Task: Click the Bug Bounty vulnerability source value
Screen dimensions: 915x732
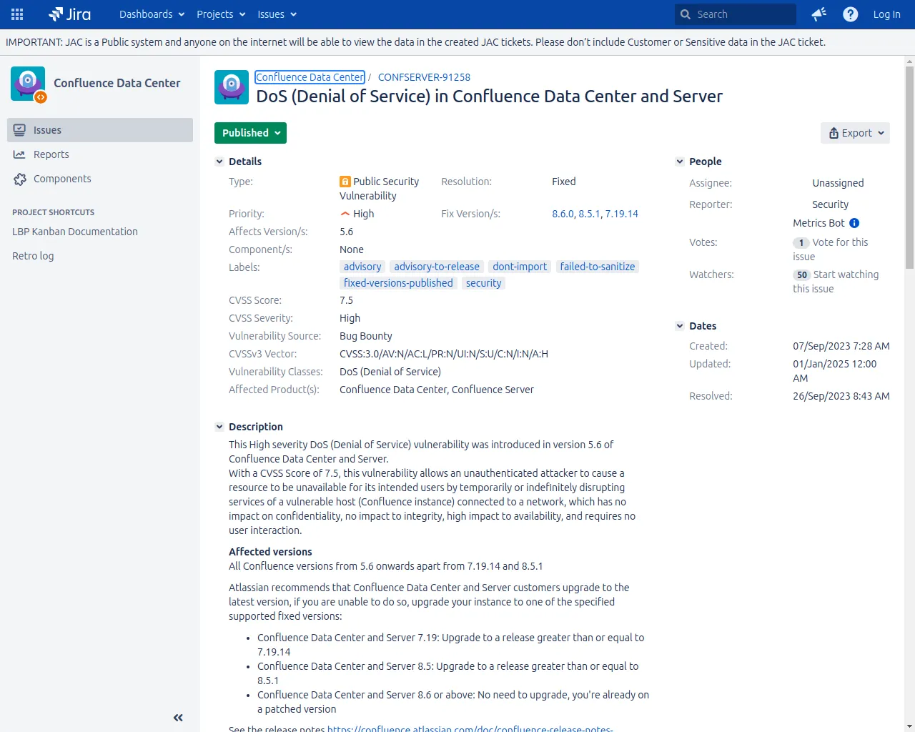Action: [x=366, y=336]
